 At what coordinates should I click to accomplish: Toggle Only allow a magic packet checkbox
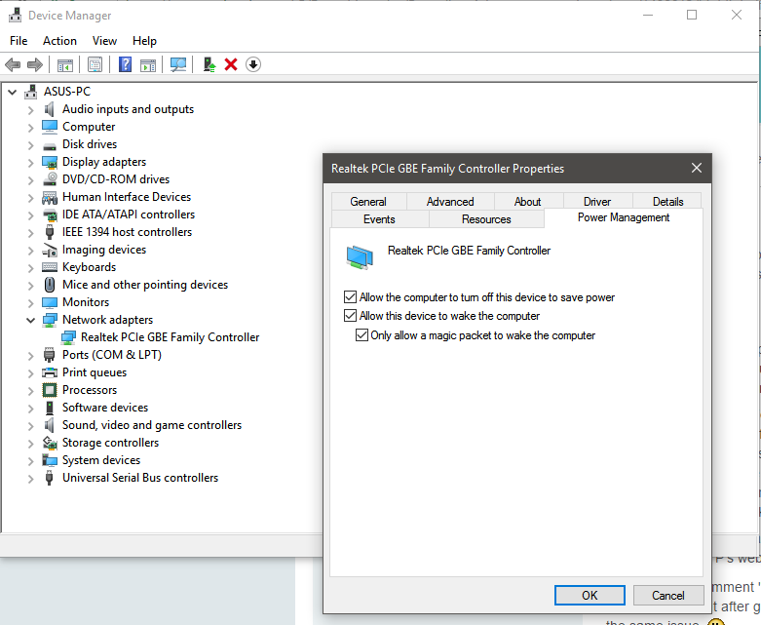pyautogui.click(x=361, y=335)
